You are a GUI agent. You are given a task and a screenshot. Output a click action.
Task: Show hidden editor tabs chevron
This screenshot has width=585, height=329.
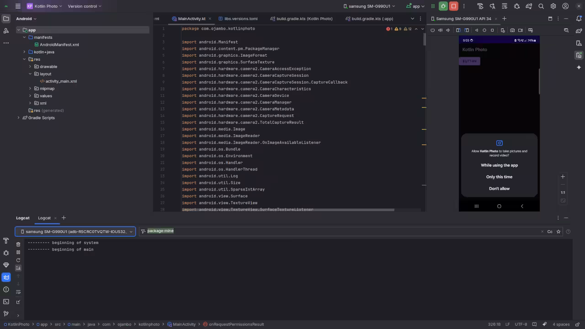click(412, 19)
